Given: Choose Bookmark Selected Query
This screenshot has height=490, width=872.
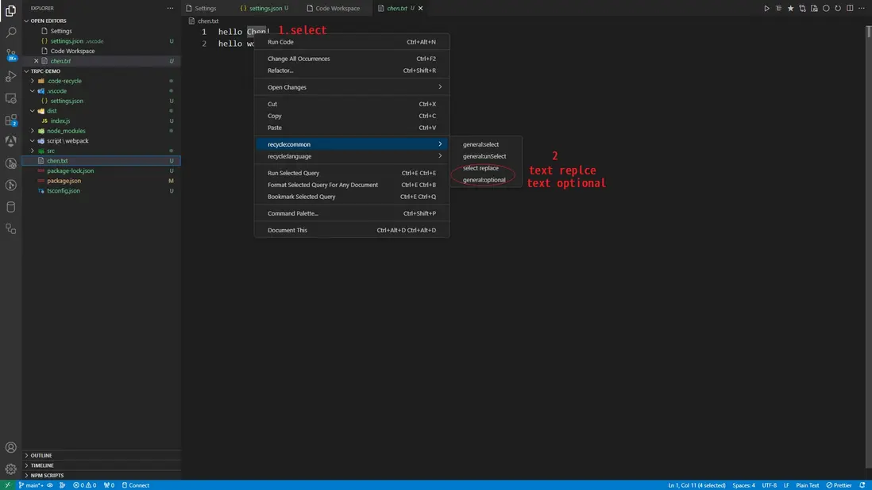Looking at the screenshot, I should click(x=352, y=197).
